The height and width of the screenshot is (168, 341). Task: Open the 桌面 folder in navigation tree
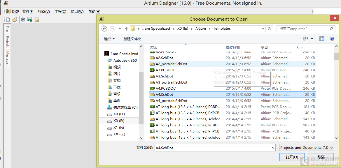coord(114,101)
